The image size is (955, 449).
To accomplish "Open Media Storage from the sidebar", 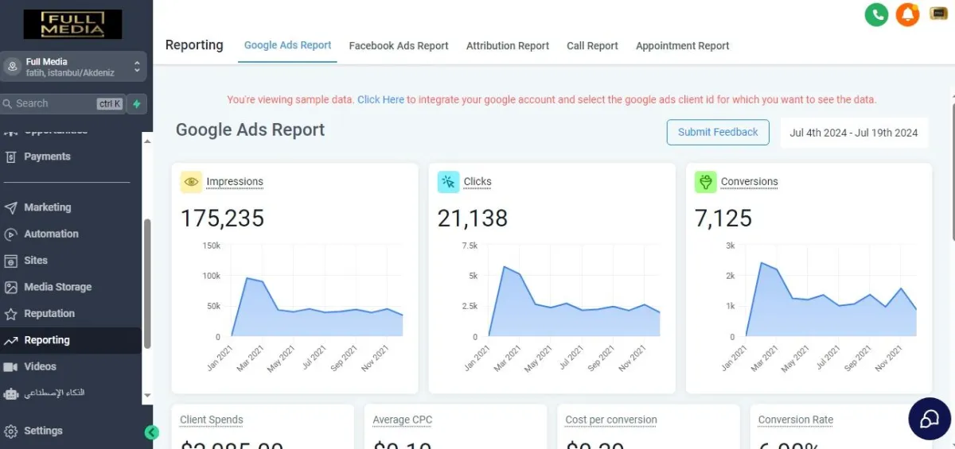I will [57, 287].
